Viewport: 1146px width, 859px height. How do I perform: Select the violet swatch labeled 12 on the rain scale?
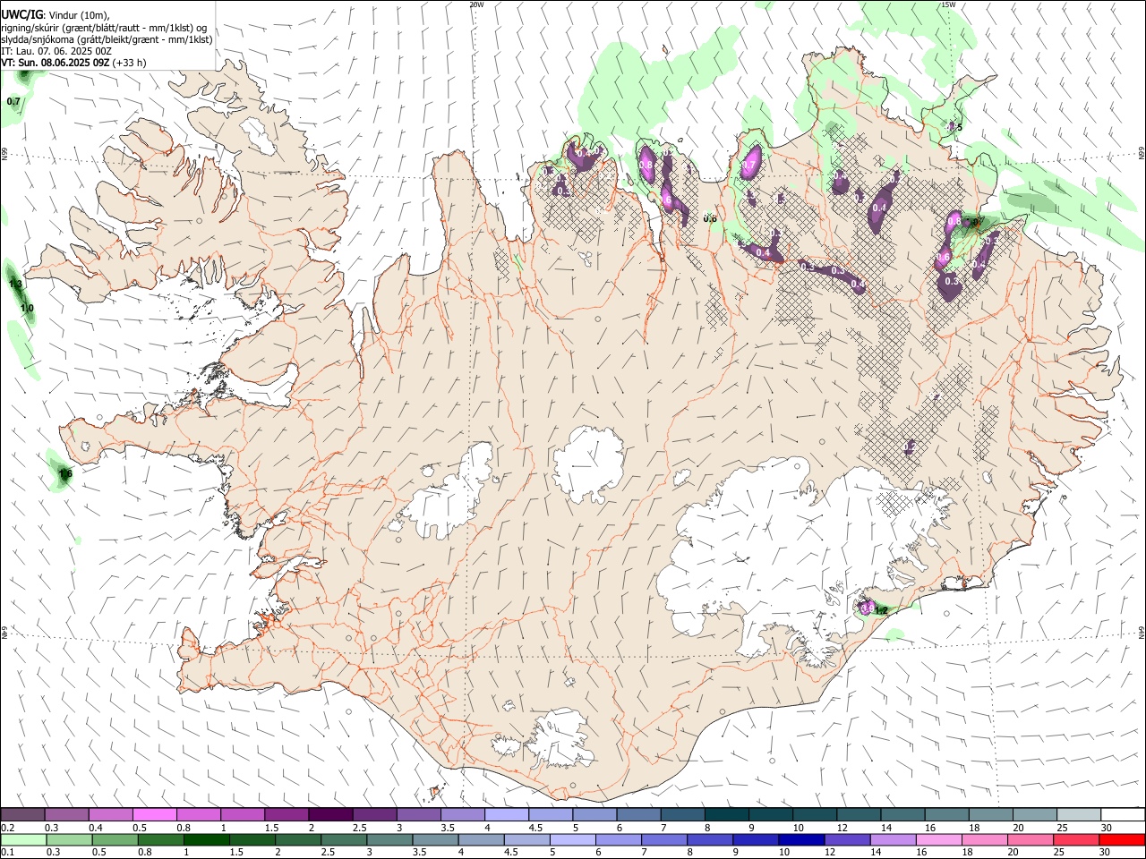(845, 840)
